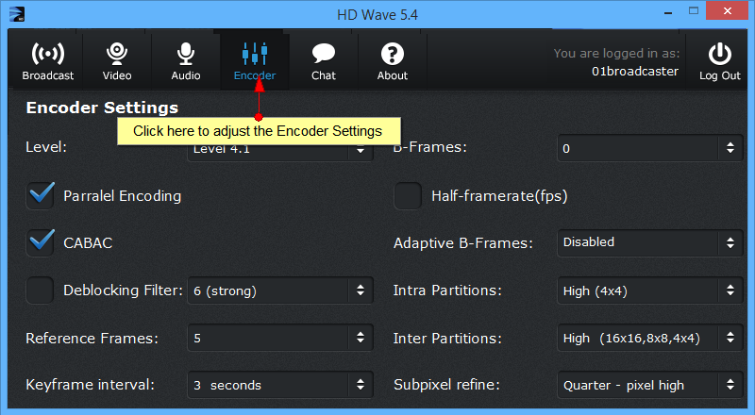This screenshot has height=415, width=755.
Task: Expand Intra Partitions High (4x4) dropdown
Action: pos(650,290)
